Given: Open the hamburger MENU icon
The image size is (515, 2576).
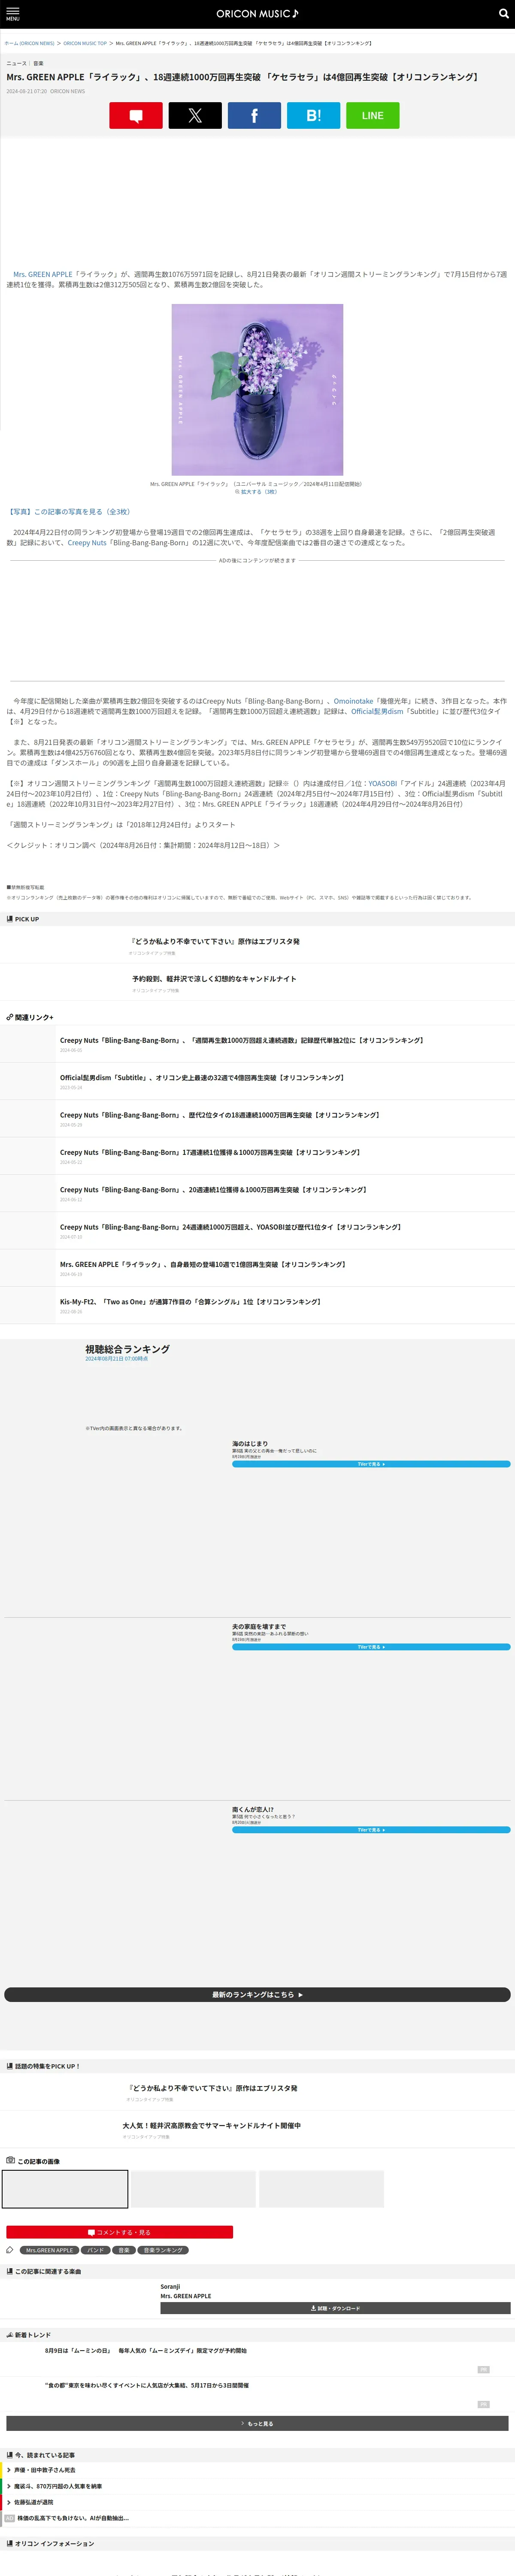Looking at the screenshot, I should coord(13,14).
